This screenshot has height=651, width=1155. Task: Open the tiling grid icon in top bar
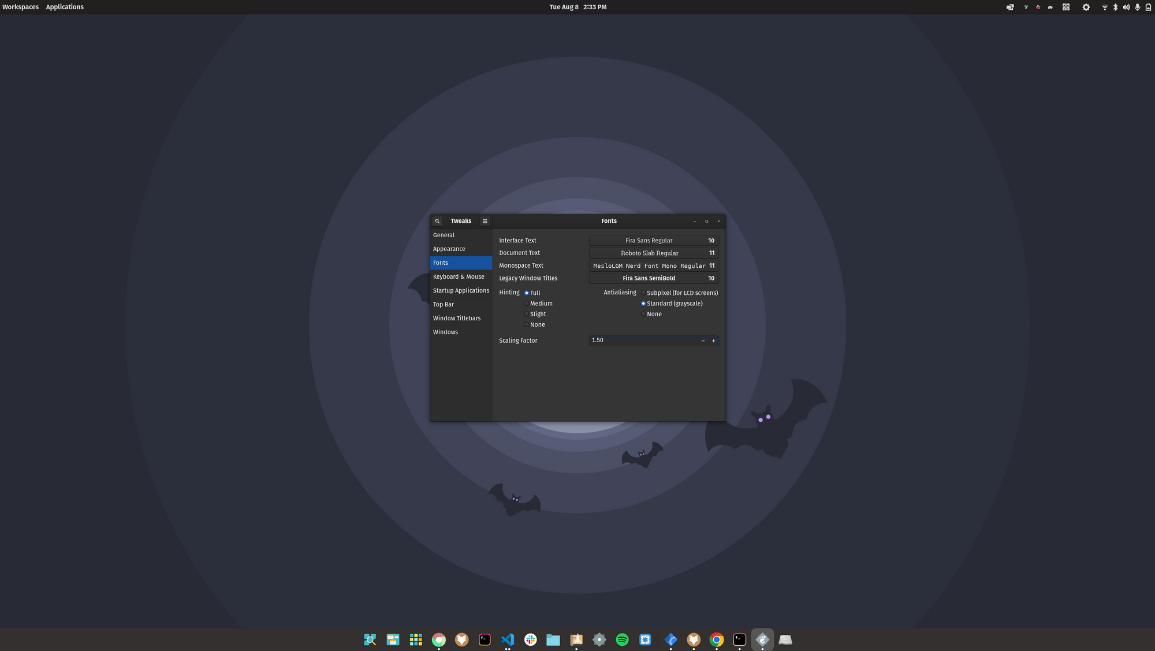(x=1066, y=7)
